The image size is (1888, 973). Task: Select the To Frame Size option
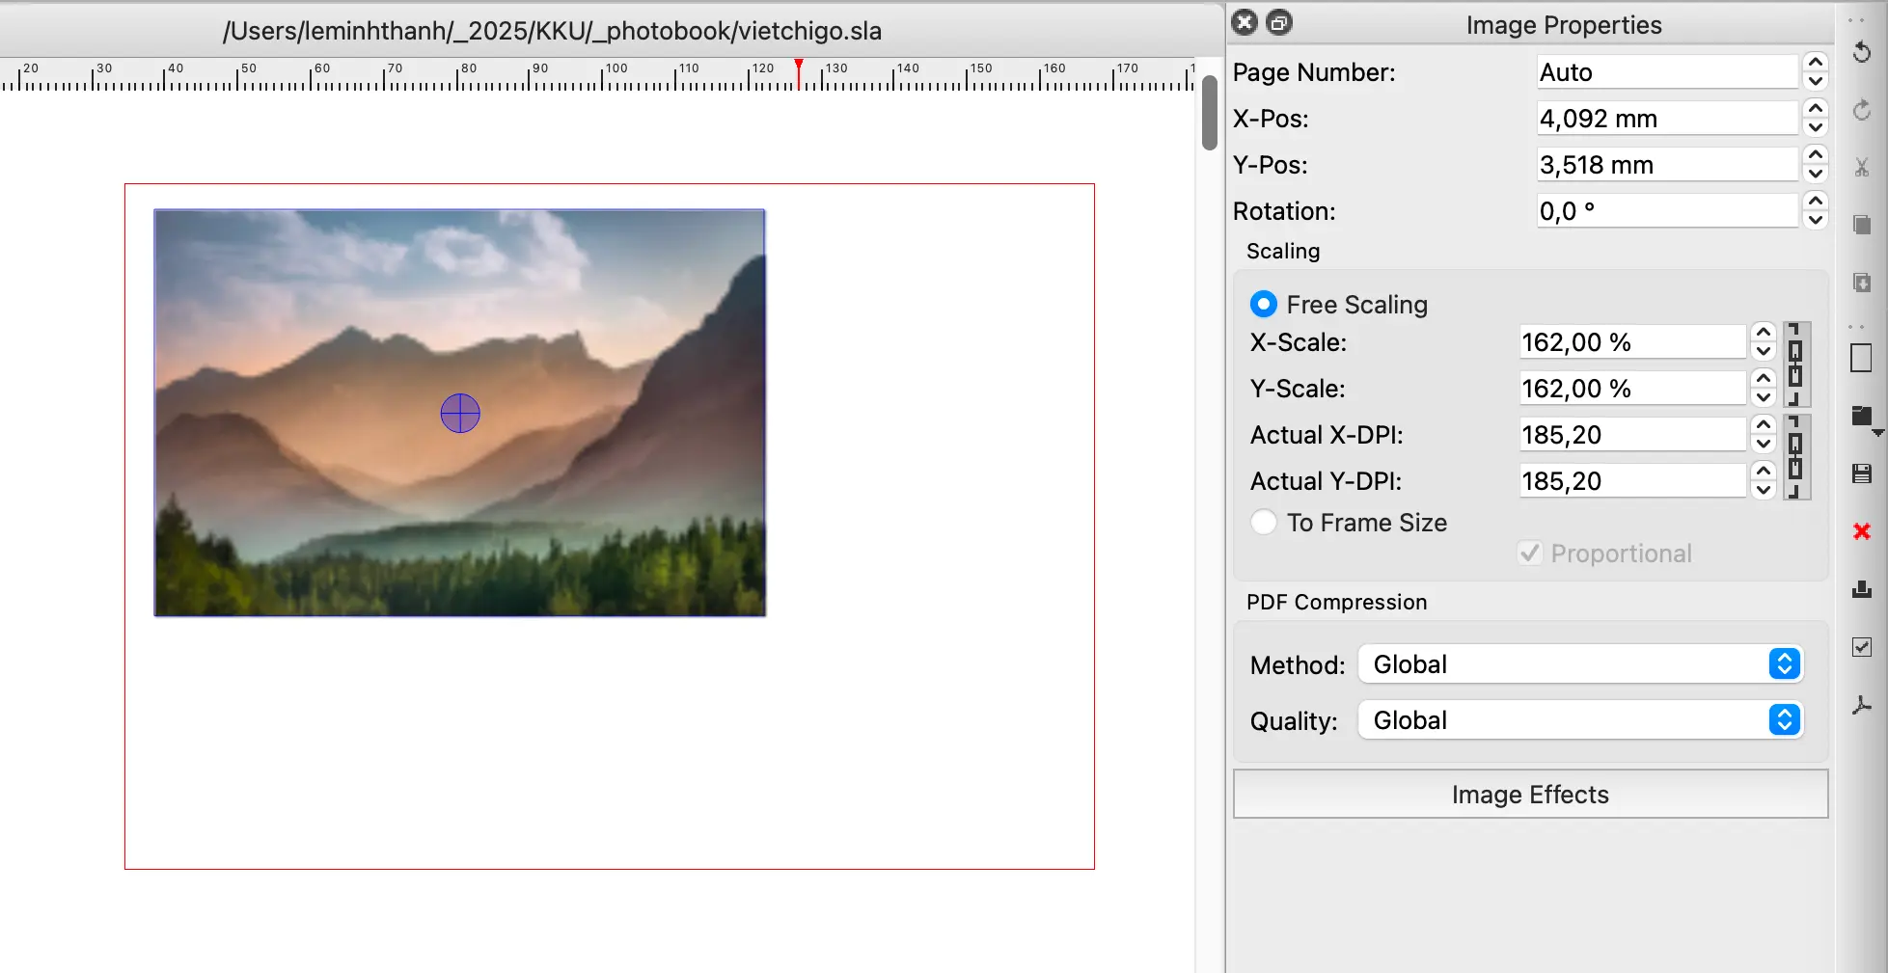point(1263,523)
